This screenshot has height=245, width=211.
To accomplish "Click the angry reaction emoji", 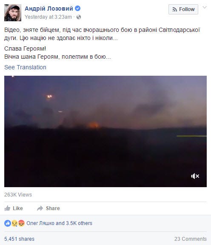I will (x=21, y=223).
